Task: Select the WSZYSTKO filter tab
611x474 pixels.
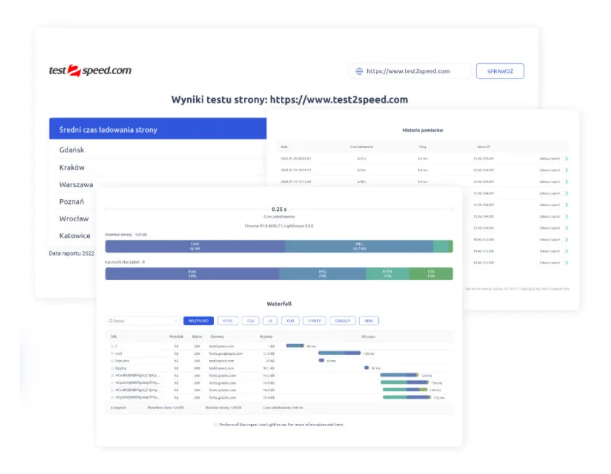Action: click(x=198, y=320)
